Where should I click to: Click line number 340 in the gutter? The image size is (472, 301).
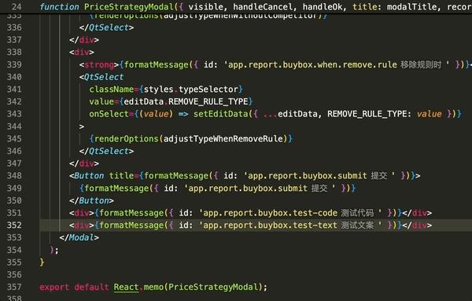point(14,77)
